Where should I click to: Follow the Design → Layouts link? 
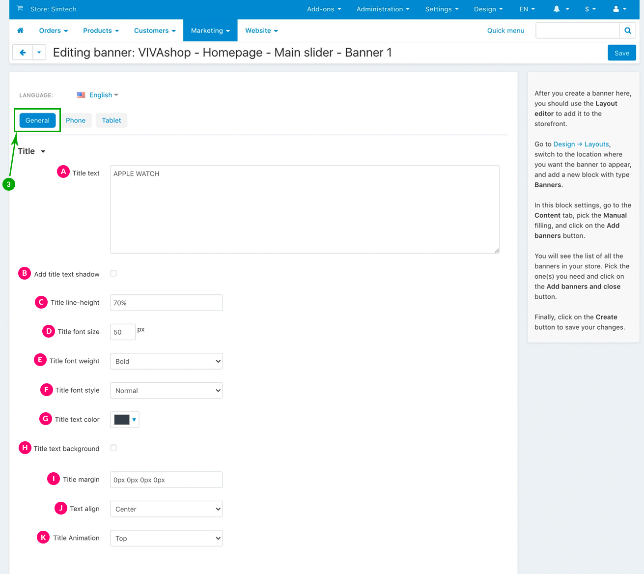coord(581,144)
